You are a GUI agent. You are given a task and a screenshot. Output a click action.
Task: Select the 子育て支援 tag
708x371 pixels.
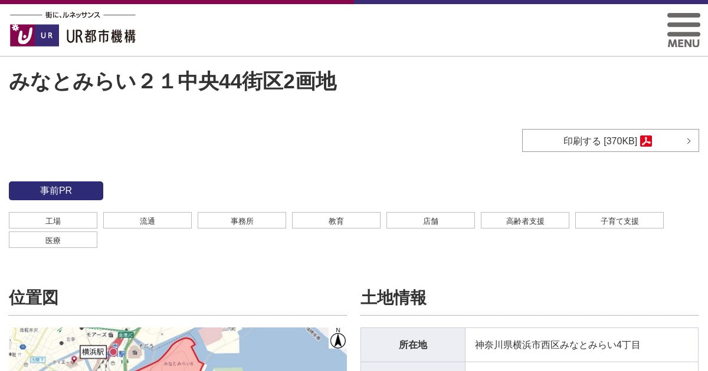coord(619,221)
